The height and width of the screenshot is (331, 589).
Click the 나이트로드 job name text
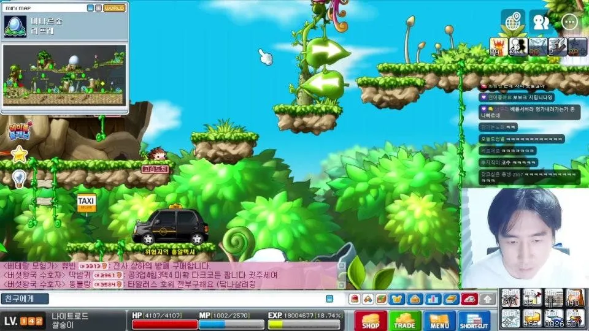[70, 316]
